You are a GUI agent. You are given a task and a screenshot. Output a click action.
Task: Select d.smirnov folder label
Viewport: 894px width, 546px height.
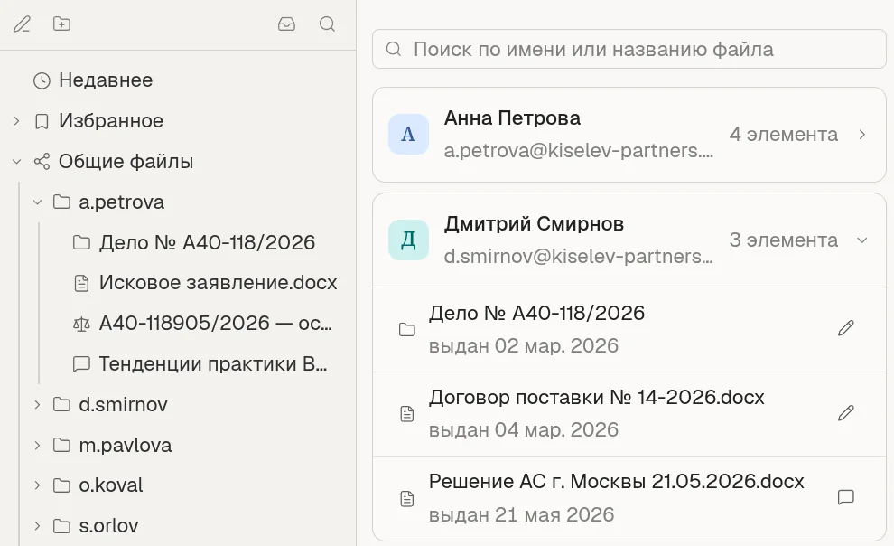coord(123,404)
